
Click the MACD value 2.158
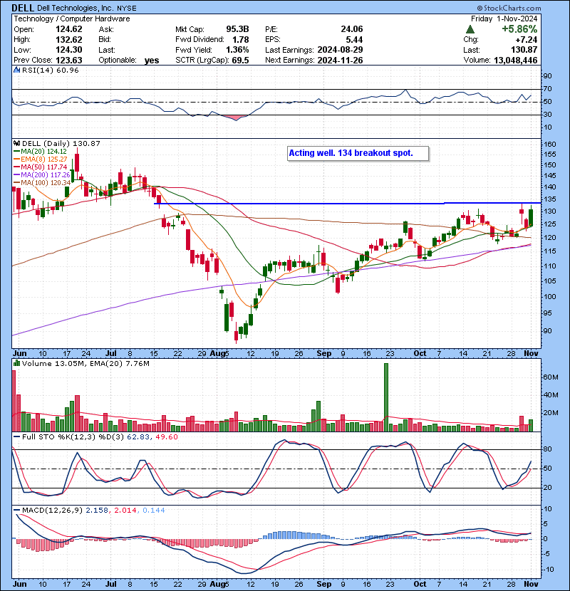[x=97, y=510]
